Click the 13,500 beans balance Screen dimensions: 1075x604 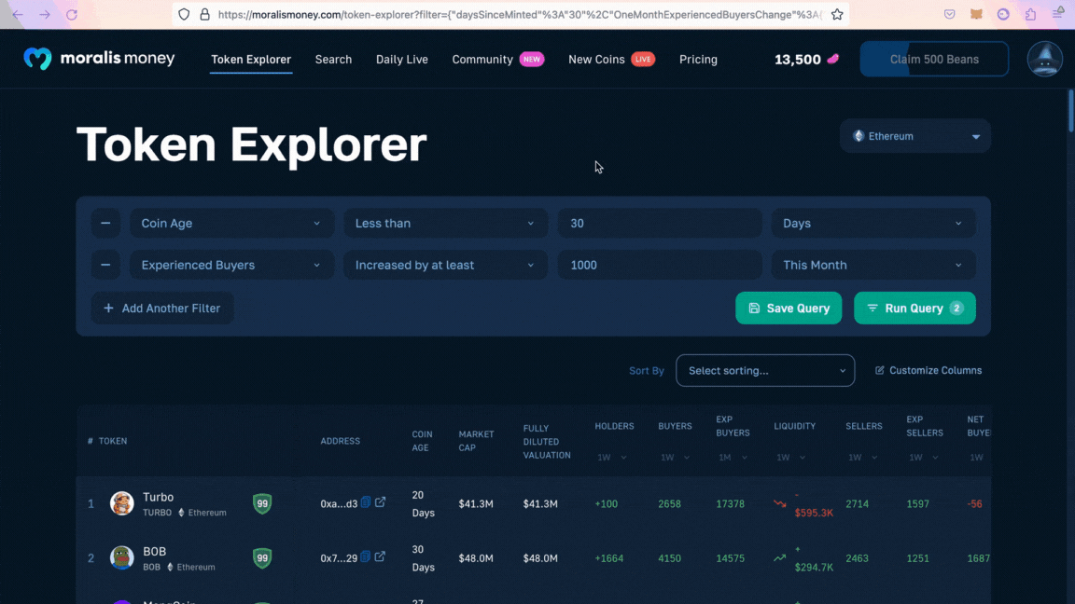point(797,60)
